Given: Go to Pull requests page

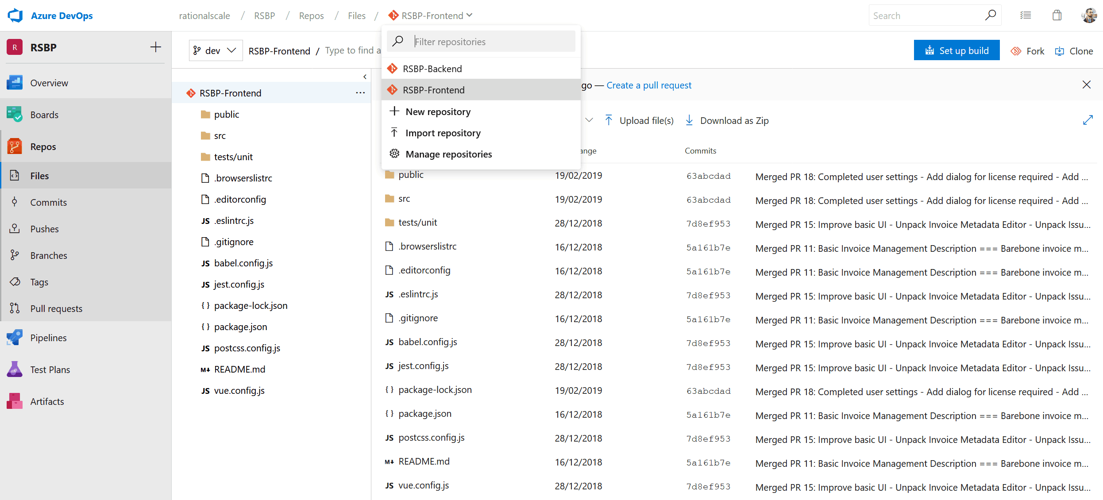Looking at the screenshot, I should tap(86, 308).
